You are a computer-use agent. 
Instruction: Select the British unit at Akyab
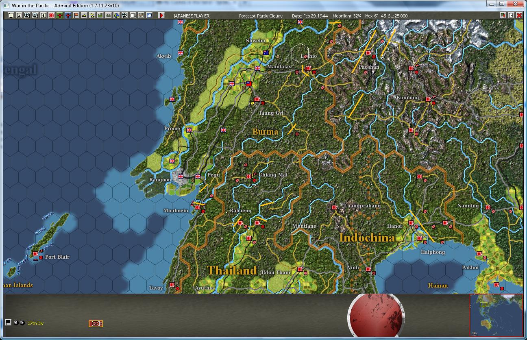pos(181,52)
